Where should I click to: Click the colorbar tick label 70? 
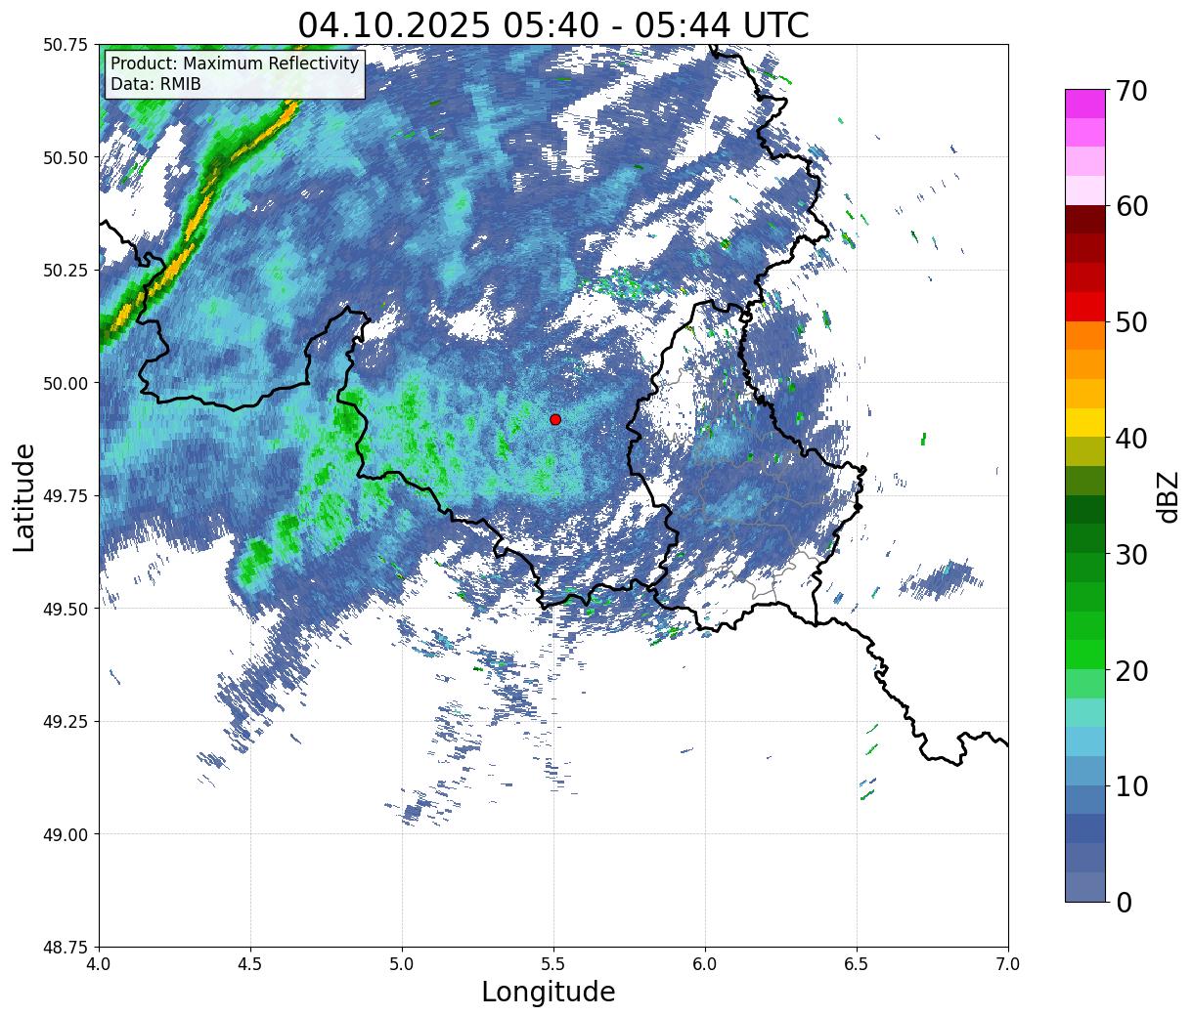point(1131,90)
